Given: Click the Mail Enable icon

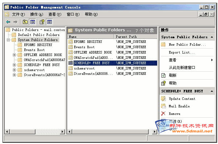Looking at the screenshot, I should pos(163,106).
